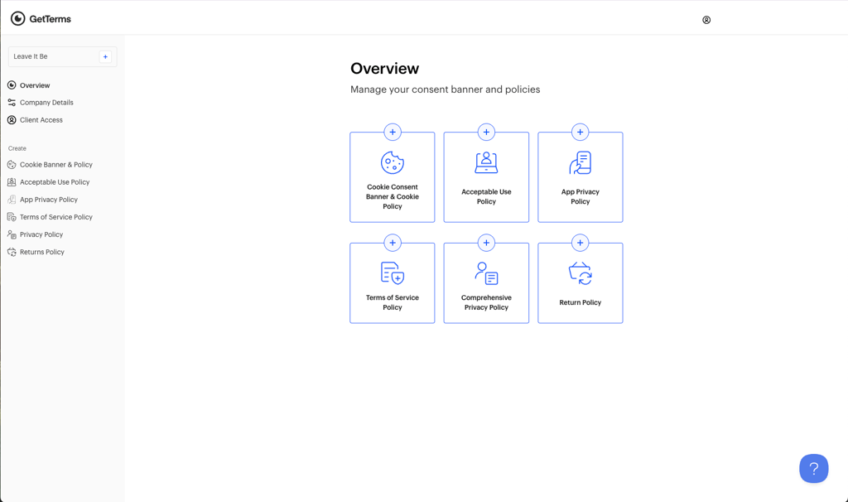Click the basket icon beside Returns Policy in sidebar

click(x=12, y=252)
